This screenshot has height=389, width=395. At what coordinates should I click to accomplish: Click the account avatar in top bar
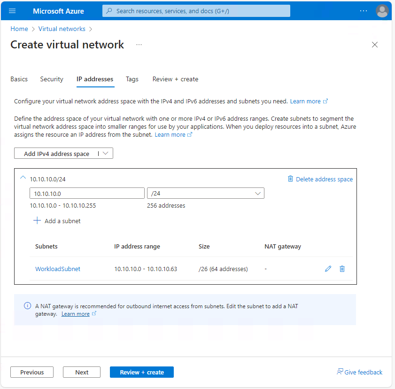click(x=382, y=10)
